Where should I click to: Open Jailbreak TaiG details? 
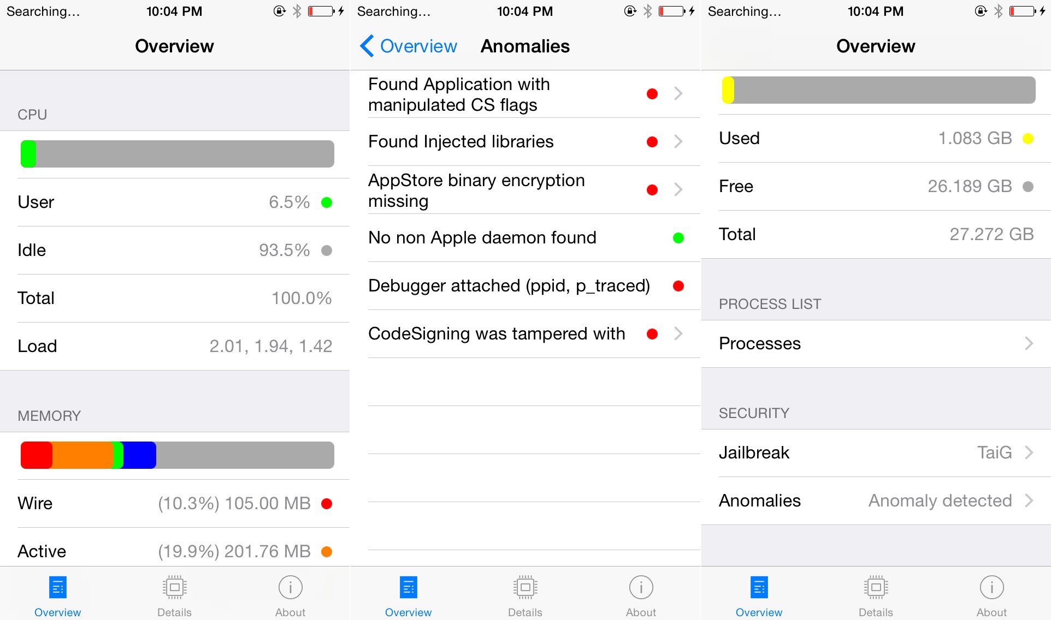point(875,452)
